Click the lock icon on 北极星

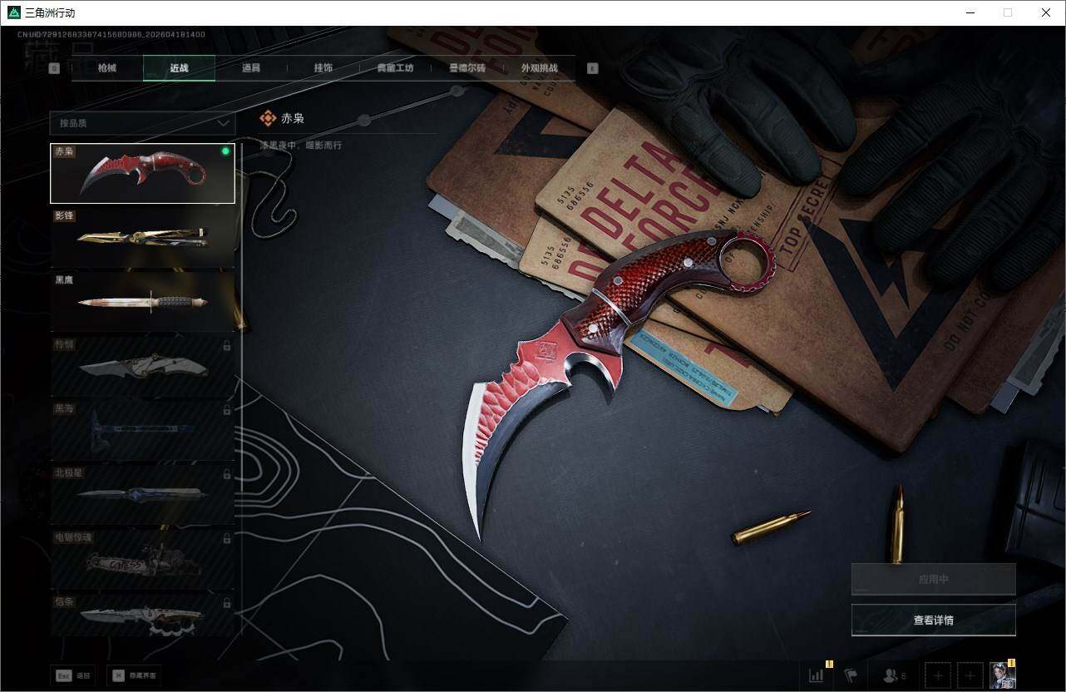(227, 474)
